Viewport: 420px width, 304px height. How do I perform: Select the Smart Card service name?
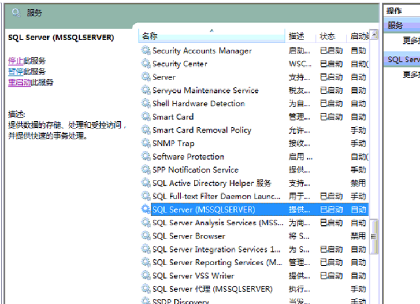(173, 117)
